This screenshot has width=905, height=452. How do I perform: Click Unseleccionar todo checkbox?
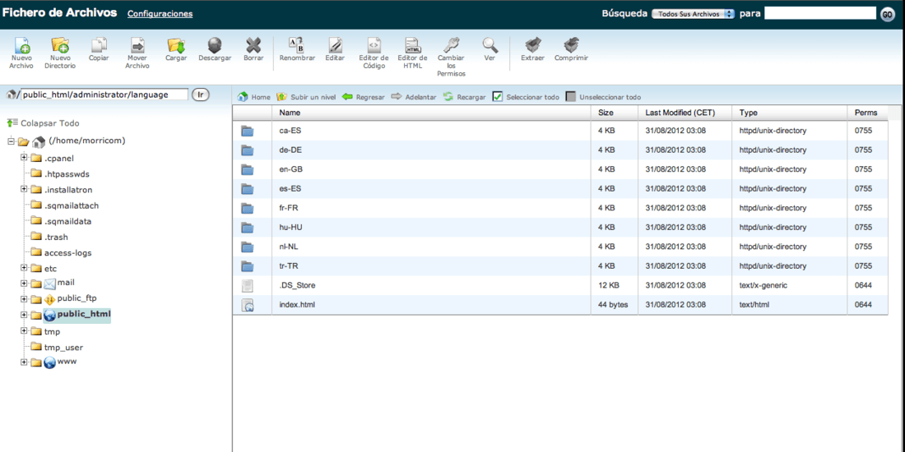click(571, 97)
